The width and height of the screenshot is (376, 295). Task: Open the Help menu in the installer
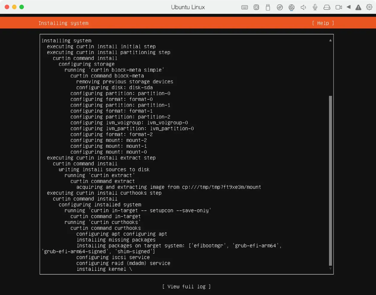[323, 23]
